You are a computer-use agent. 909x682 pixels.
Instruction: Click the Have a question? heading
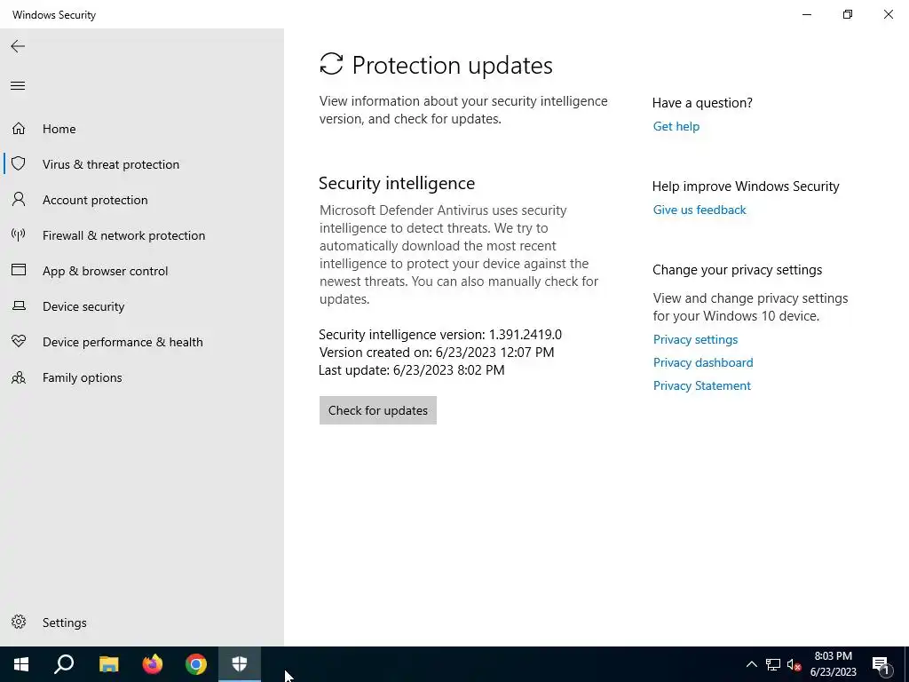702,103
